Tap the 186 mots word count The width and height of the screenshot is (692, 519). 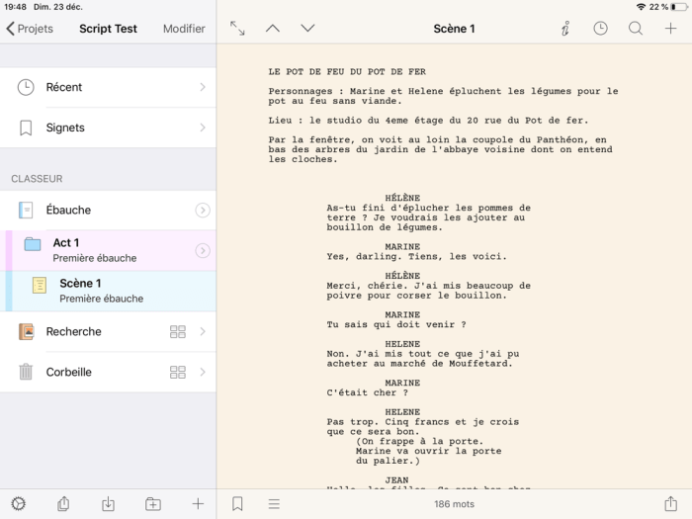pyautogui.click(x=454, y=504)
